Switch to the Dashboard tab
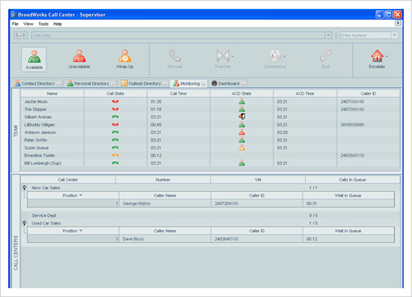The width and height of the screenshot is (412, 297). 228,83
